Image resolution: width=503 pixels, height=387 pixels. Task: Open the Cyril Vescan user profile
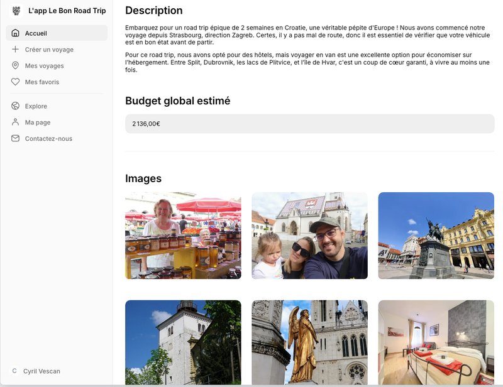(41, 371)
